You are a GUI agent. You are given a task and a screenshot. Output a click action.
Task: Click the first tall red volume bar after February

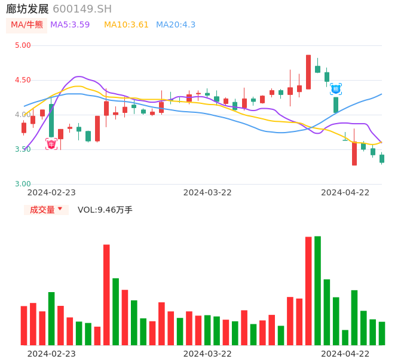[106, 294]
